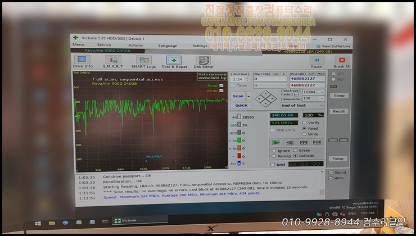
Task: Click the Start LBA input field
Action: click(270, 79)
